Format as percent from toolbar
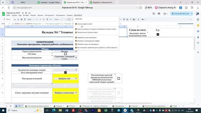The width and height of the screenshot is (201, 113). point(41,19)
